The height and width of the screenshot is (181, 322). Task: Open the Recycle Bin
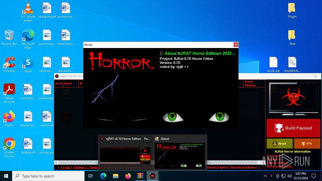pos(9,38)
